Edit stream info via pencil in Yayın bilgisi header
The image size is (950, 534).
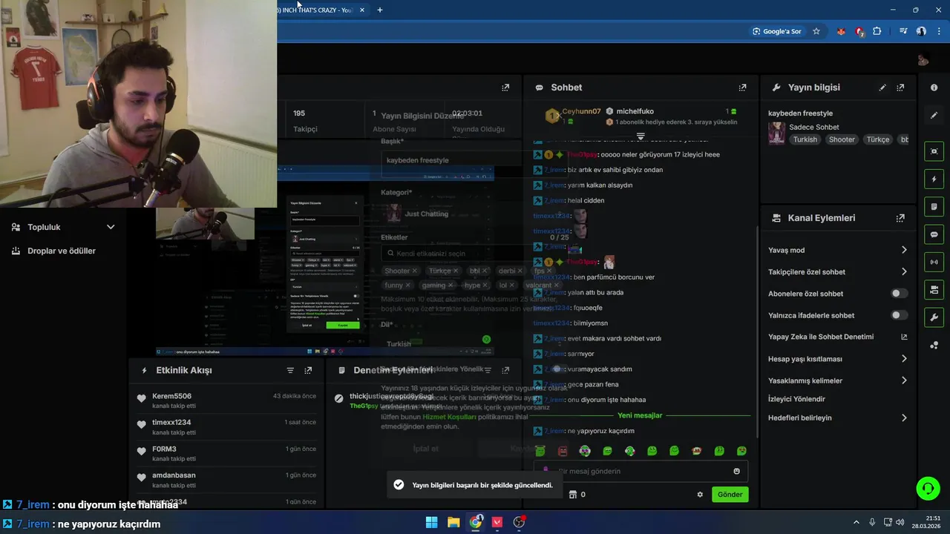pos(882,88)
